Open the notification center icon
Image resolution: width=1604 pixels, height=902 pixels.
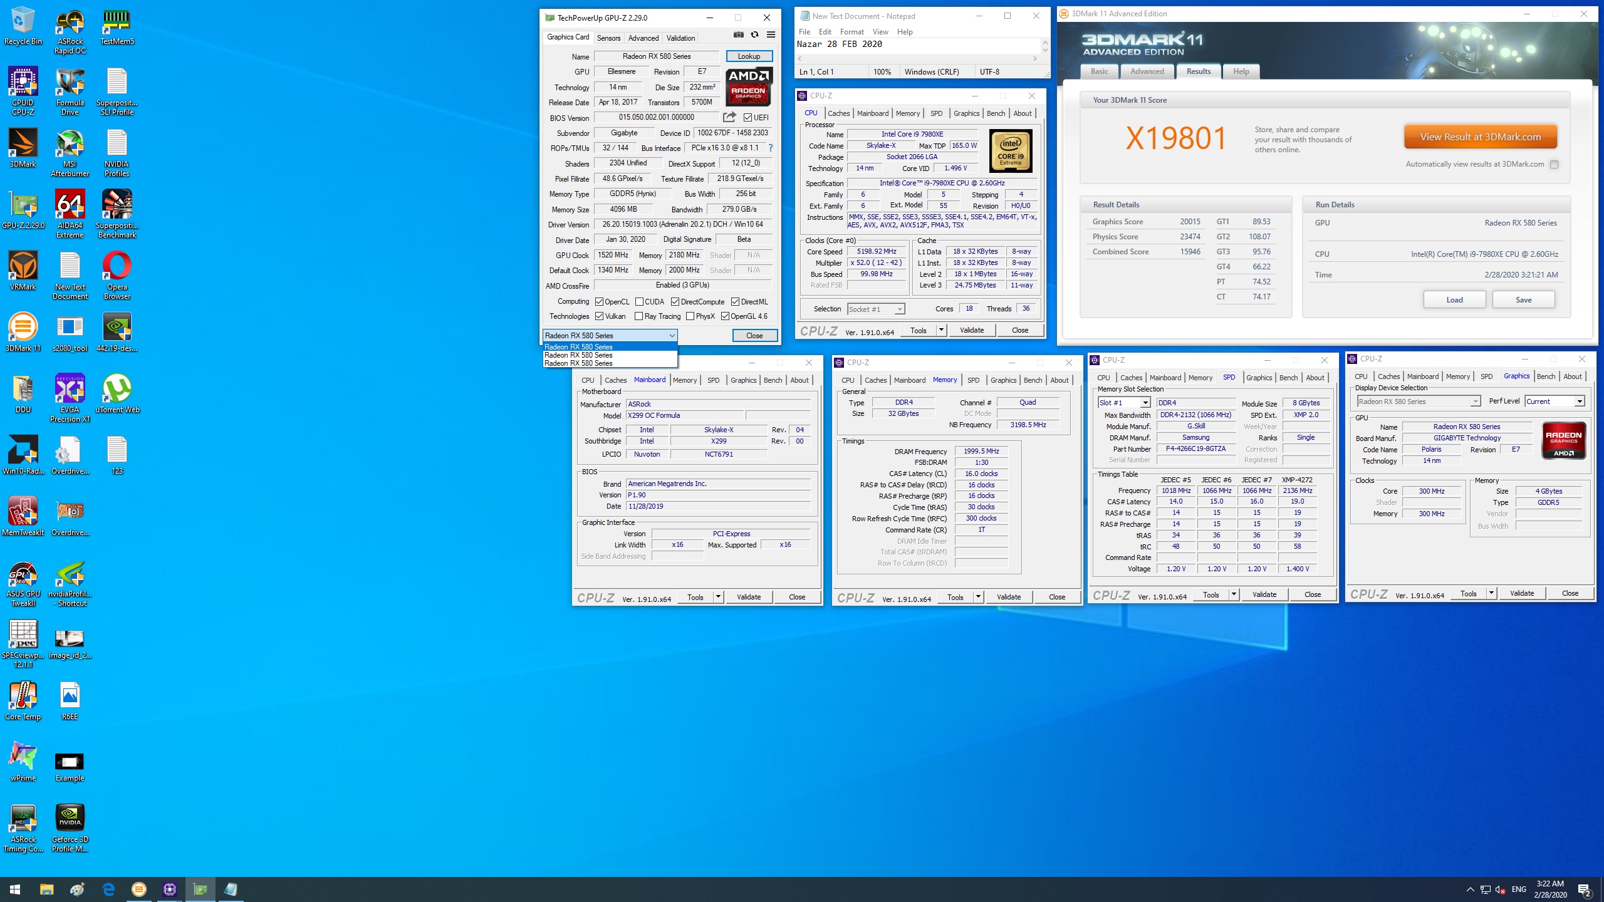[x=1585, y=889]
